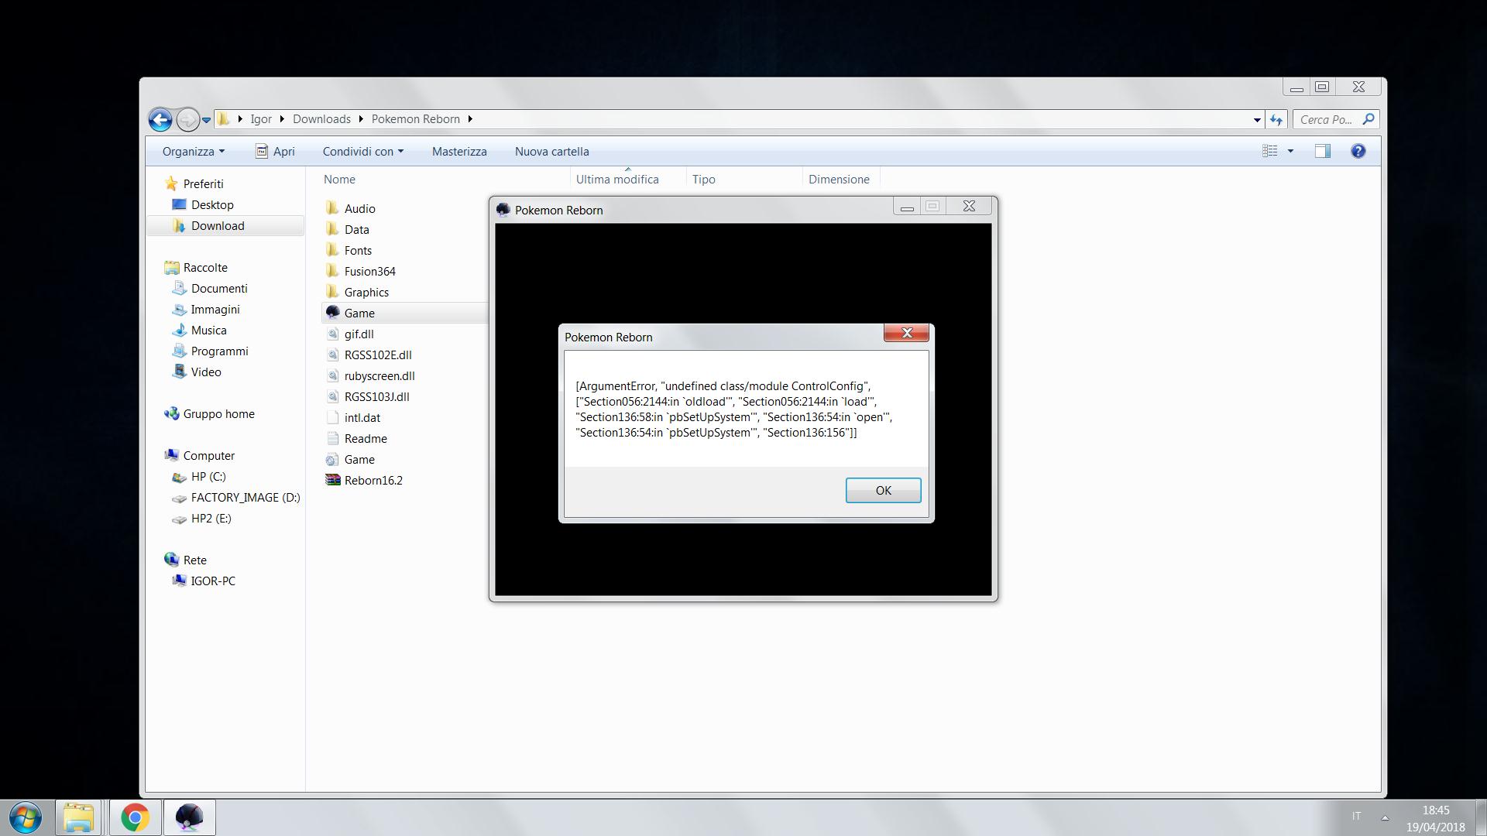Click the Cerca search input field
1487x836 pixels.
[1327, 119]
